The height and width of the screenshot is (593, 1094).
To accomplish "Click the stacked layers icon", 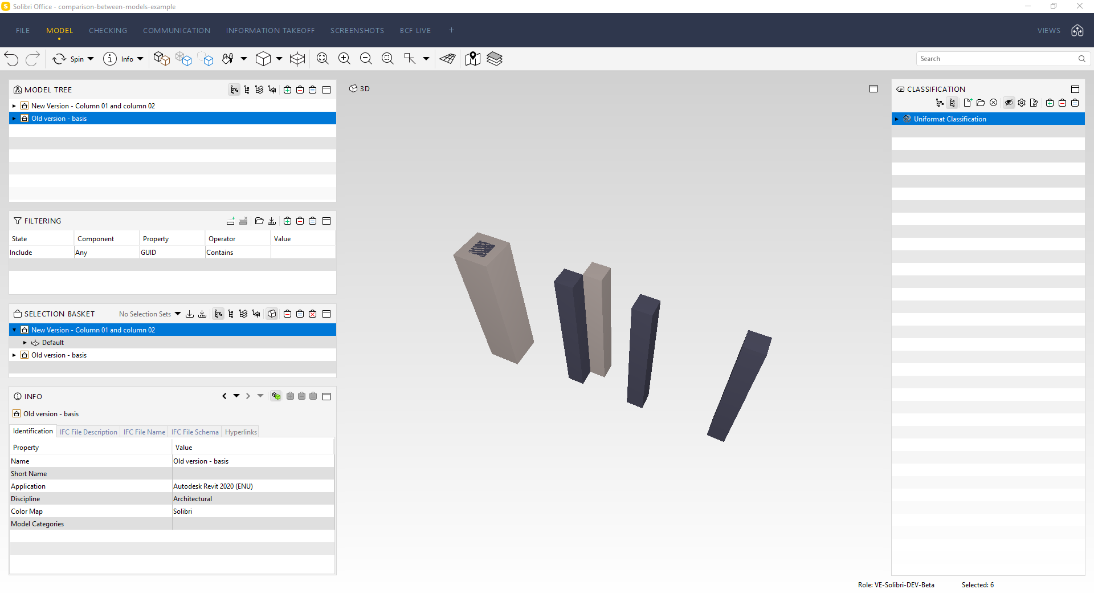I will tap(495, 59).
